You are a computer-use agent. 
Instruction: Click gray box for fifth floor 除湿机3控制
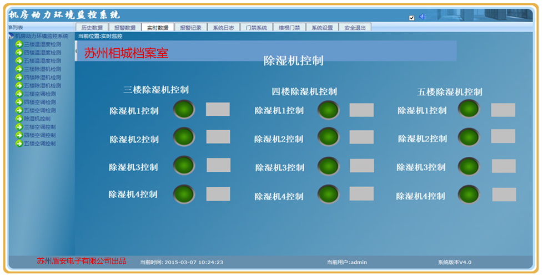504,166
